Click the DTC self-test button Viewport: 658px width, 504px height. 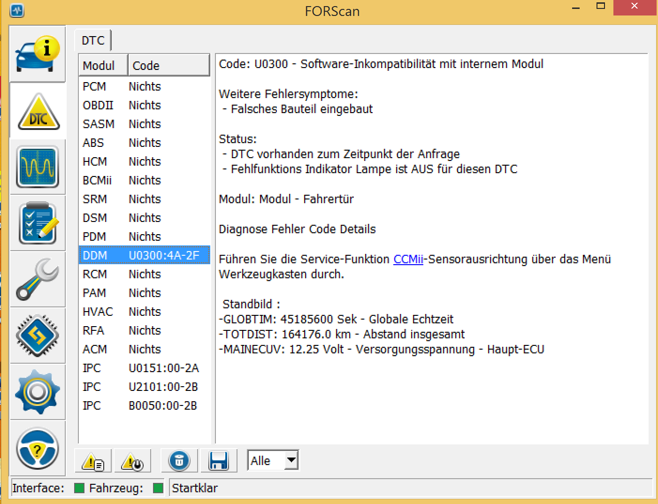pos(132,461)
